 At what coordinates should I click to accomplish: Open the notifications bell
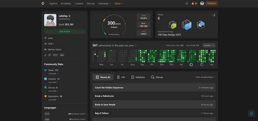pos(187,4)
